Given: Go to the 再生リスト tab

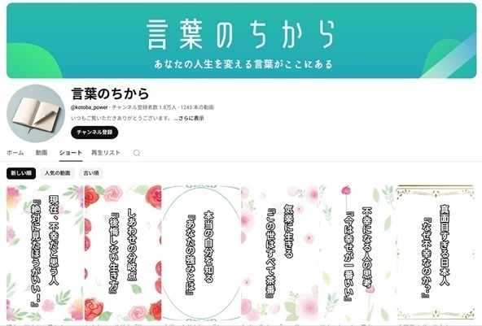Looking at the screenshot, I should (106, 153).
